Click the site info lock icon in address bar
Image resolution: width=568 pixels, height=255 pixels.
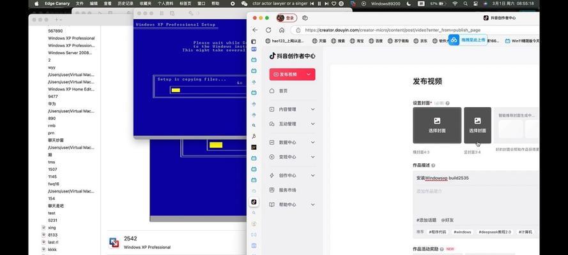(x=298, y=31)
